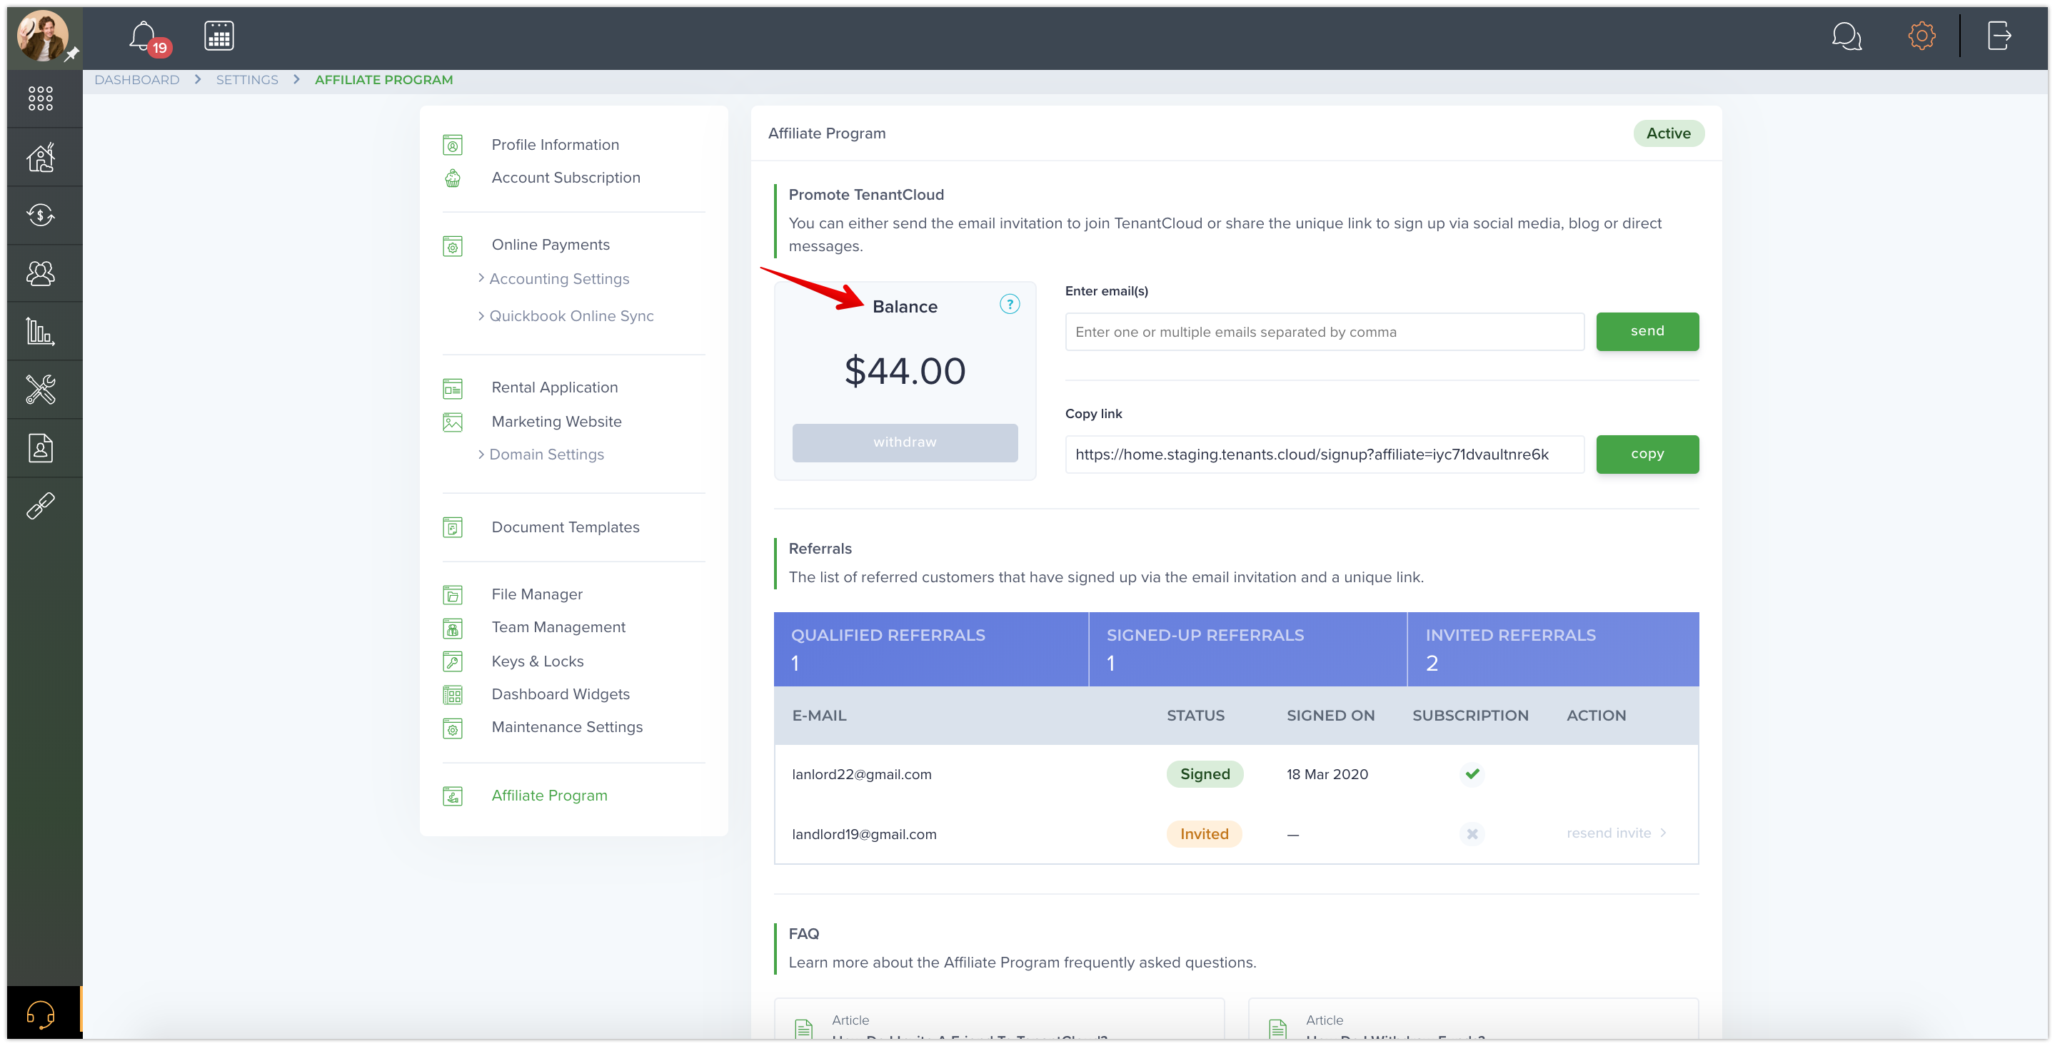Click the Affiliate Program menu icon
The height and width of the screenshot is (1046, 2055).
452,796
